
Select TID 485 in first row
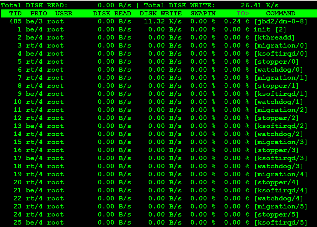(15, 21)
